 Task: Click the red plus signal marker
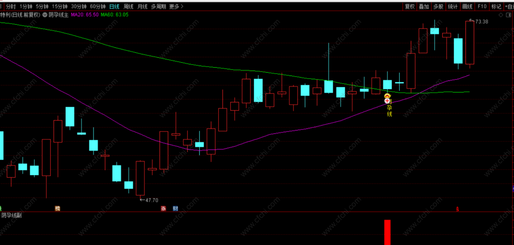387,101
